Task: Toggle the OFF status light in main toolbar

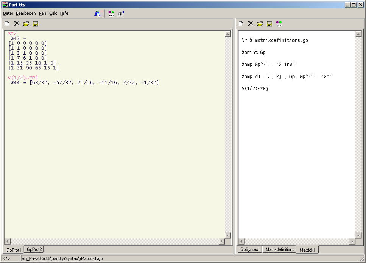Action: (x=111, y=14)
